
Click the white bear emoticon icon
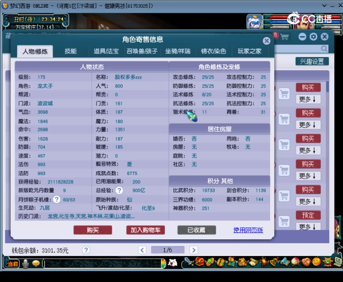click(x=173, y=263)
